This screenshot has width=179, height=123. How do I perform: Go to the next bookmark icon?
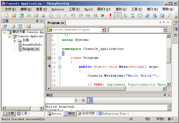[155, 16]
